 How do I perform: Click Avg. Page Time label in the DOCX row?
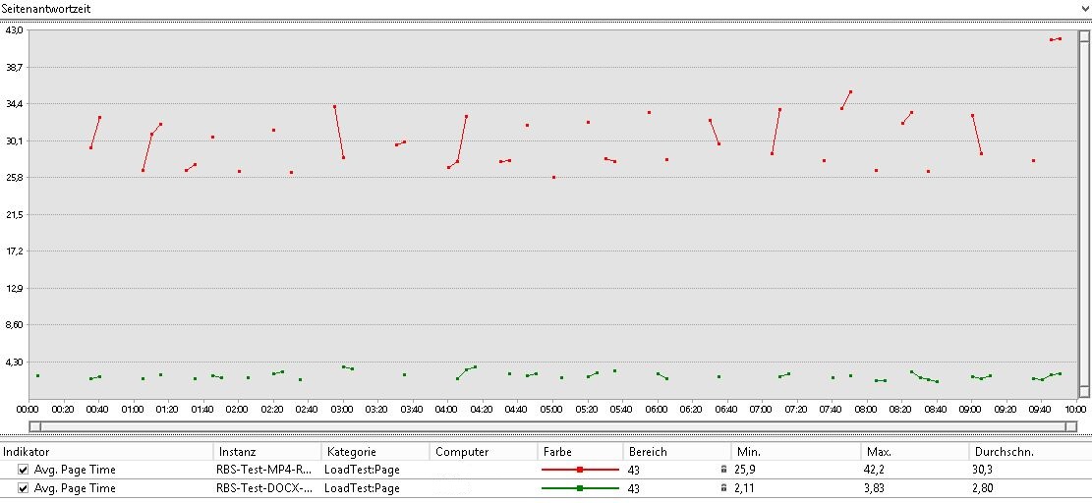[x=75, y=488]
